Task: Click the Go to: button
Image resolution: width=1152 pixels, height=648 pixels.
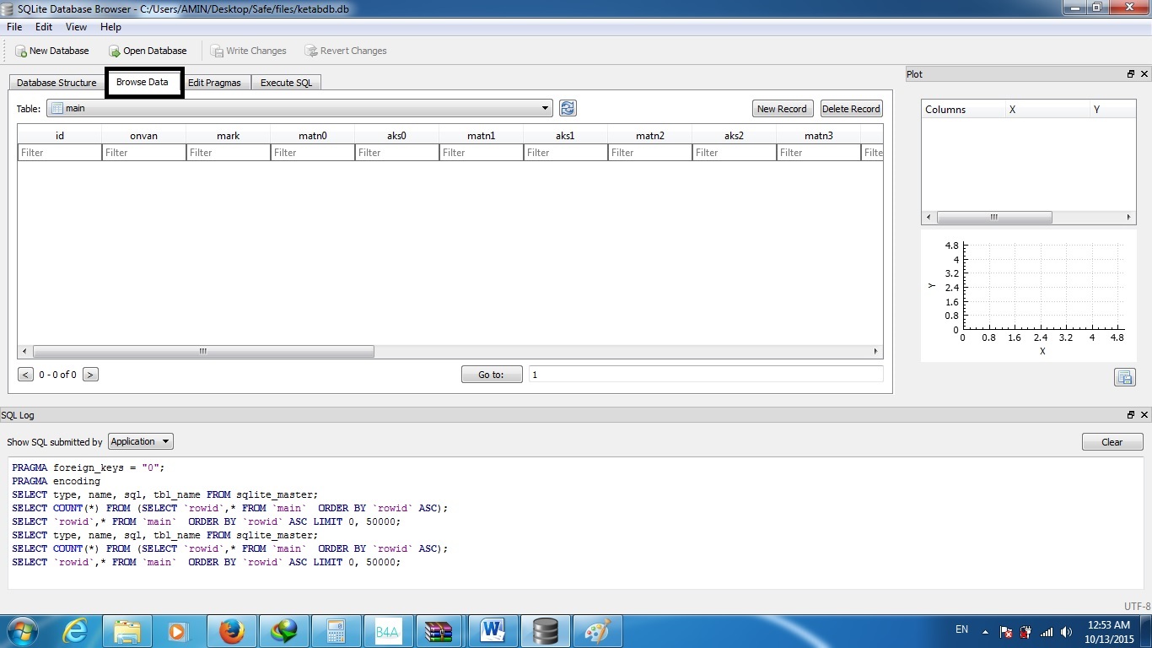Action: click(491, 375)
